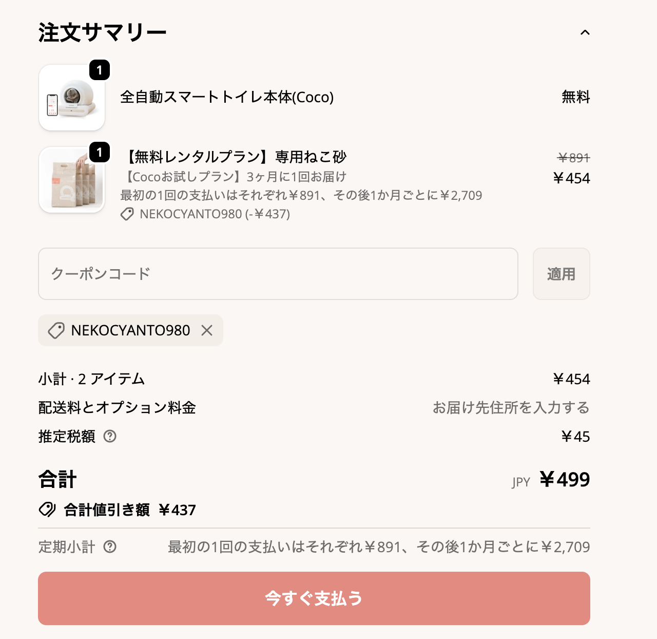Click the cat litter bags product thumbnail
657x639 pixels.
pos(72,180)
